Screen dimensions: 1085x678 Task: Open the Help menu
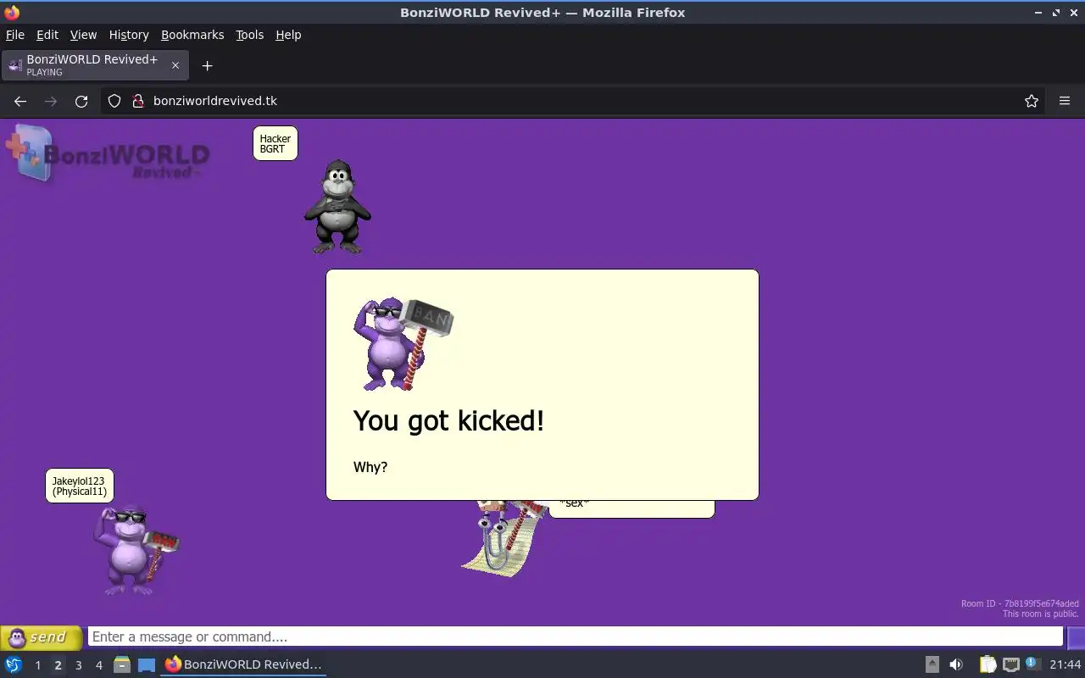288,35
